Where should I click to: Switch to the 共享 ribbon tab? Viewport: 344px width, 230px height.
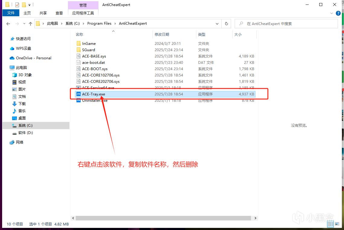tap(43, 13)
